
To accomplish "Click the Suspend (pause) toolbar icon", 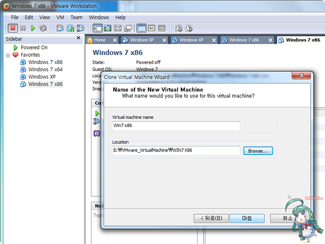I will (23, 28).
